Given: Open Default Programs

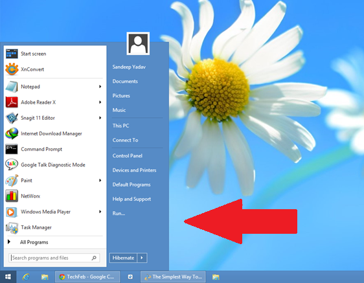Looking at the screenshot, I should coord(131,185).
